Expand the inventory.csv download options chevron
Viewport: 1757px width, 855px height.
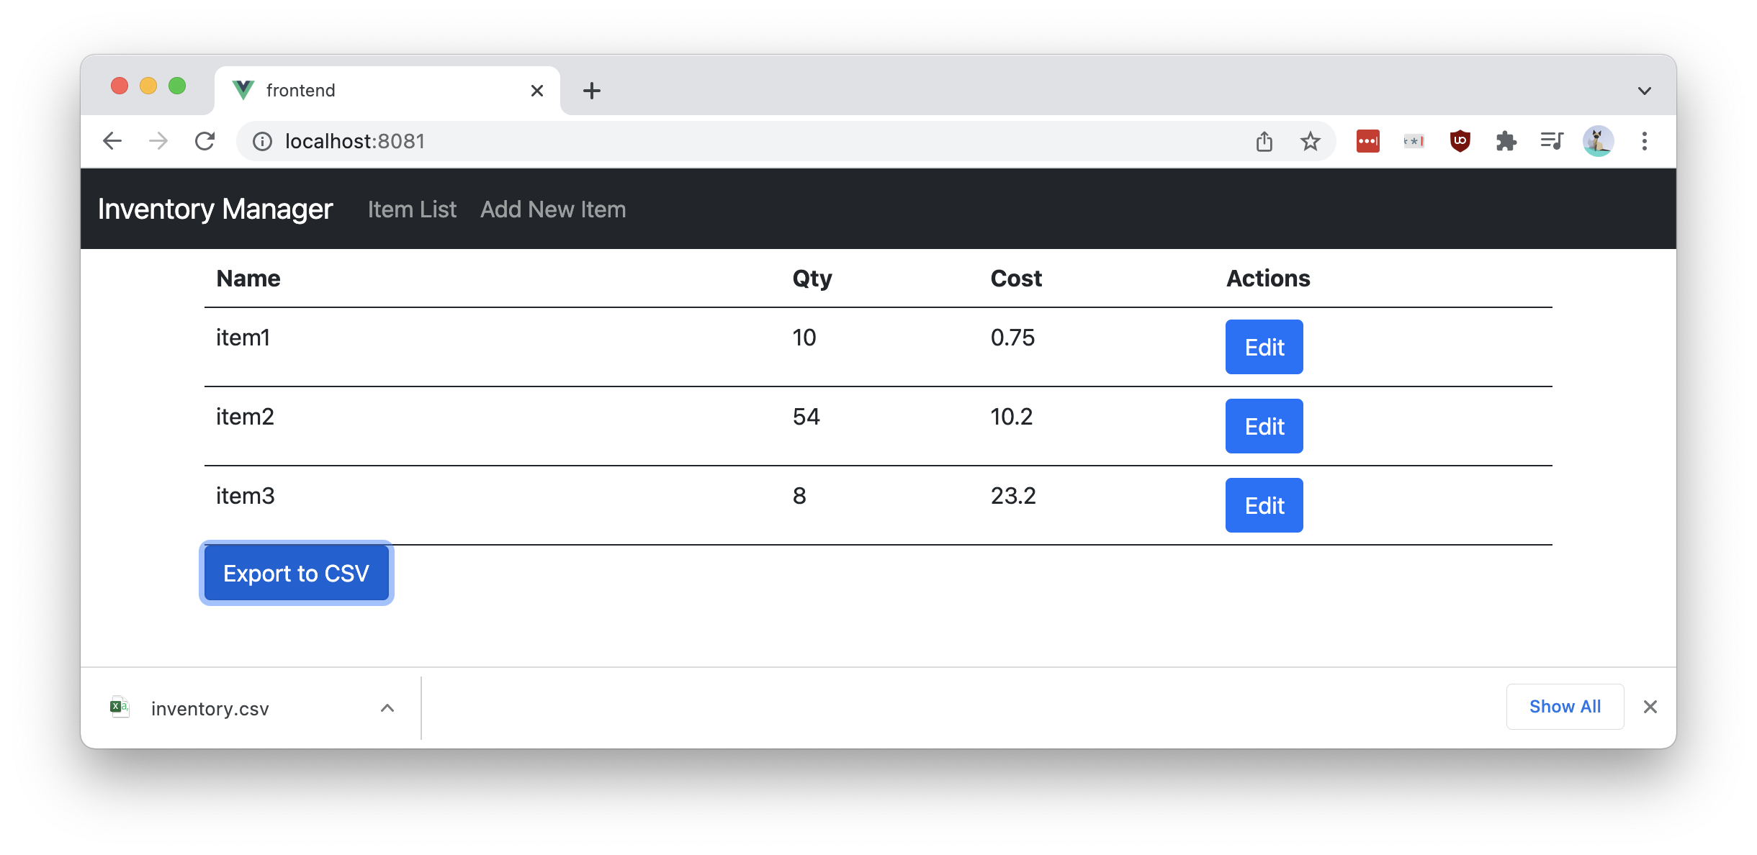[x=387, y=707]
